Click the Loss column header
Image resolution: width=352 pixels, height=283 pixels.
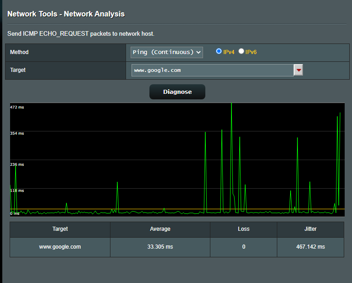243,229
